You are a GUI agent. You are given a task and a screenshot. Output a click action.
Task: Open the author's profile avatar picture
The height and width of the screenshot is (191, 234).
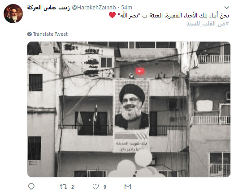point(13,13)
